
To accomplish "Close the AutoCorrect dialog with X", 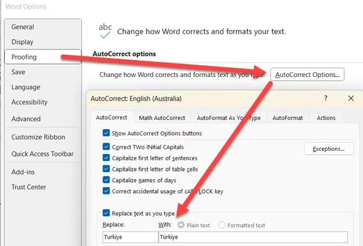I will pos(351,98).
